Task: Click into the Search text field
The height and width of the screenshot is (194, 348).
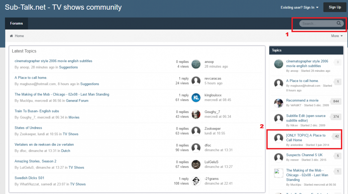Action: point(318,24)
